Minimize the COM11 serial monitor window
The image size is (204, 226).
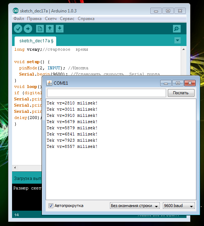pos(166,83)
